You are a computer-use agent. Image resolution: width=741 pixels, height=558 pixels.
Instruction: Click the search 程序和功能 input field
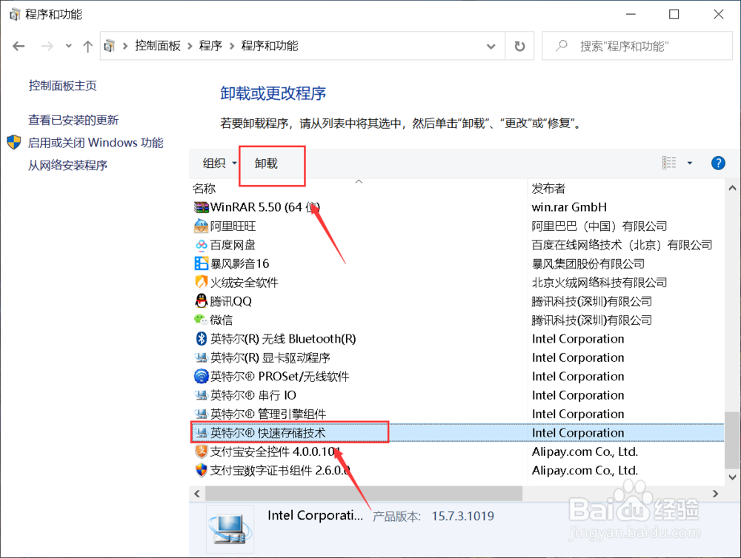(637, 46)
